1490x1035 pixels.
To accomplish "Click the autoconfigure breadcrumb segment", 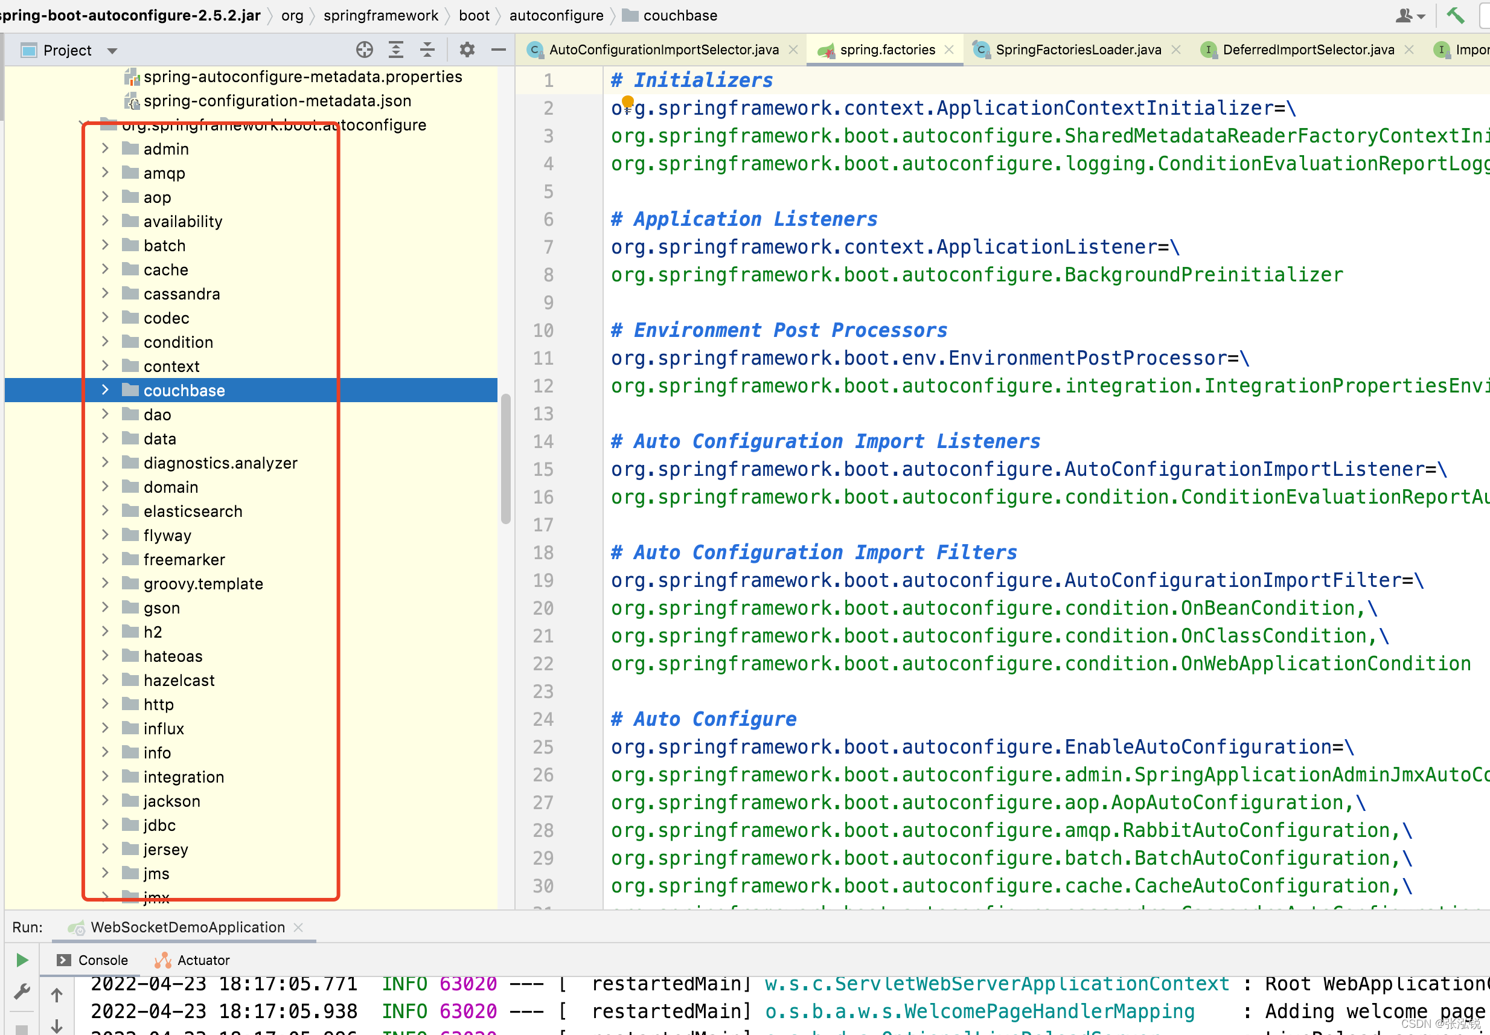I will point(555,15).
